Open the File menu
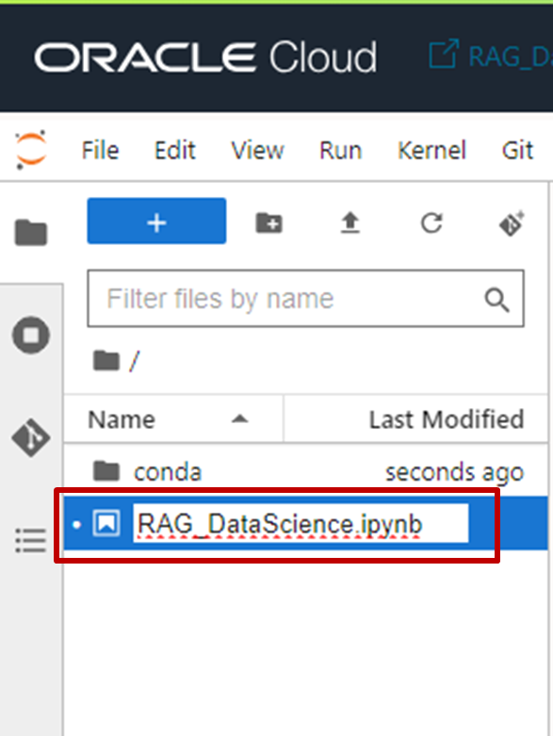Viewport: 553px width, 736px height. coord(101,151)
